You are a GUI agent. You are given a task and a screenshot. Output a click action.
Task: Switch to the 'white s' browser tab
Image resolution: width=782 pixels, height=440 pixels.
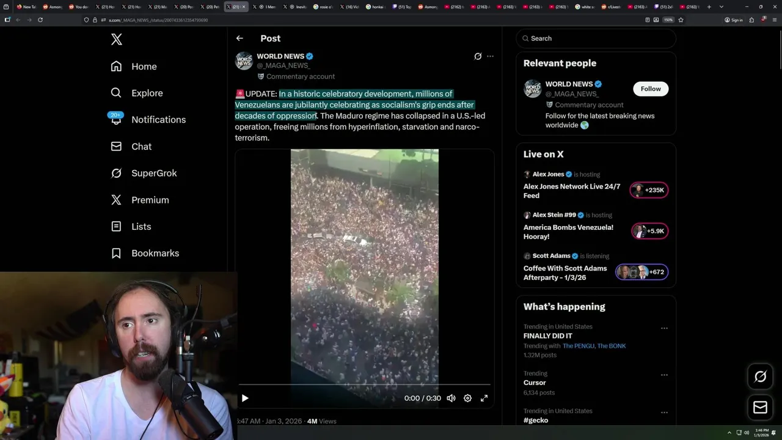click(586, 7)
